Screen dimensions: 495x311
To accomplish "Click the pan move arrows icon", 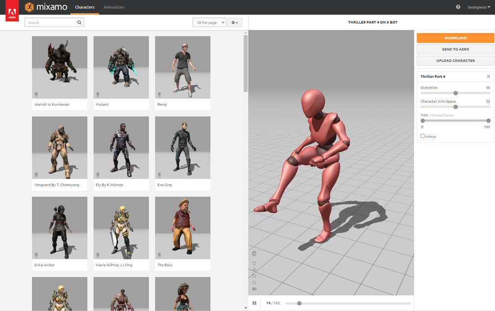I will point(254,270).
